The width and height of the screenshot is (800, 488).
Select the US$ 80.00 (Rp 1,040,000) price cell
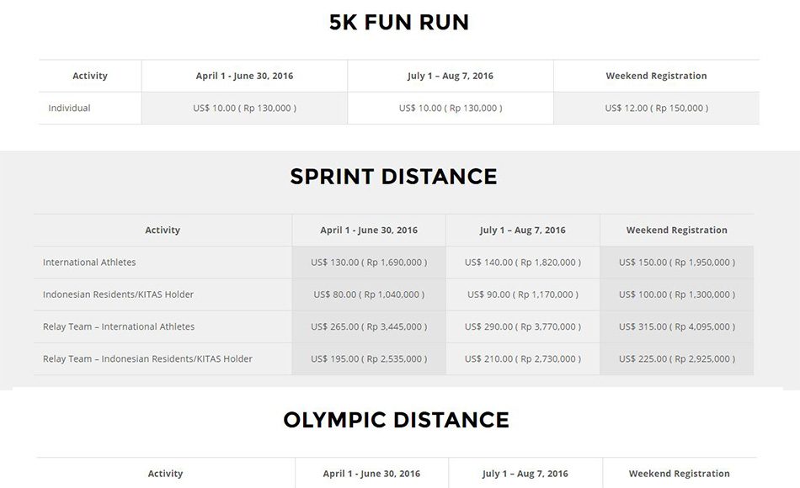click(369, 294)
